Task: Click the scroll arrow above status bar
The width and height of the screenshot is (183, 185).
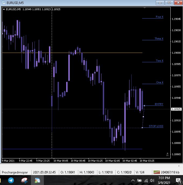Action: tap(179, 166)
